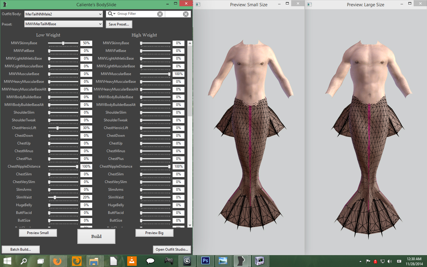
Task: Open the blank document icon on taskbar
Action: click(113, 261)
